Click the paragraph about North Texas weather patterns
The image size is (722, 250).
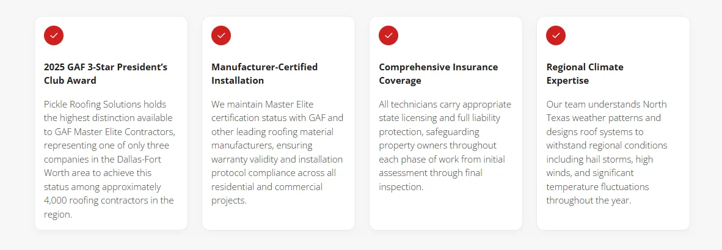[607, 152]
